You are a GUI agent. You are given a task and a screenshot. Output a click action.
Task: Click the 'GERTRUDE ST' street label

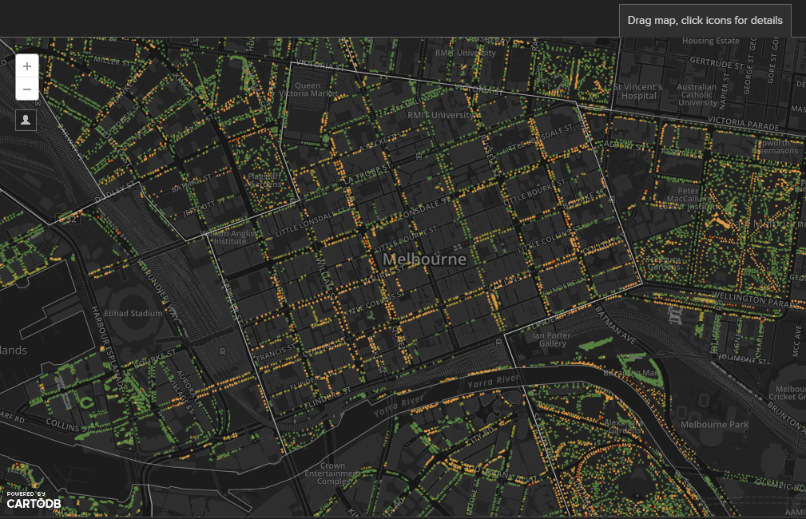point(717,63)
